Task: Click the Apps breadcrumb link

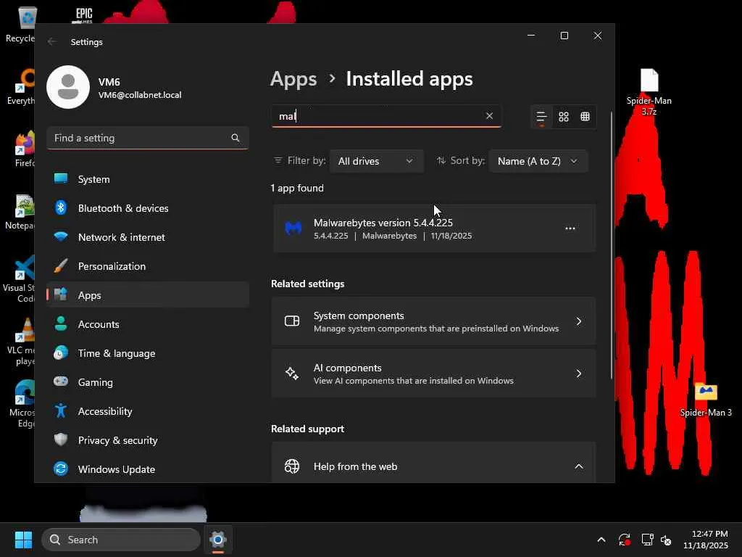Action: coord(293,78)
